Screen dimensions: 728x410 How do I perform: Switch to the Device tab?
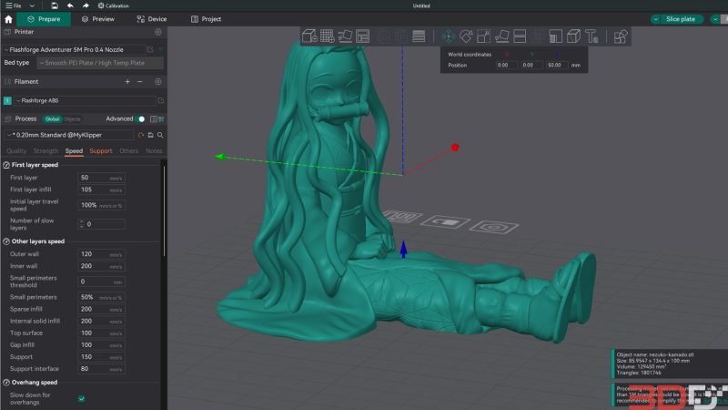[x=151, y=19]
